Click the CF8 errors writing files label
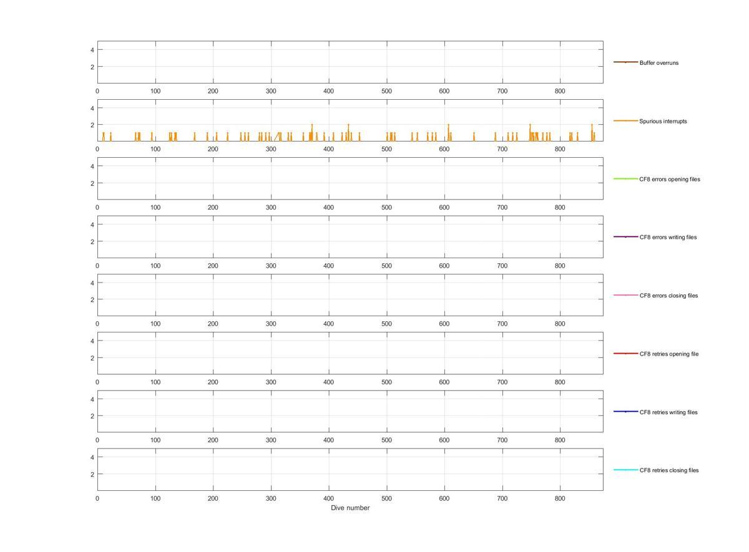This screenshot has height=552, width=749. click(x=668, y=237)
